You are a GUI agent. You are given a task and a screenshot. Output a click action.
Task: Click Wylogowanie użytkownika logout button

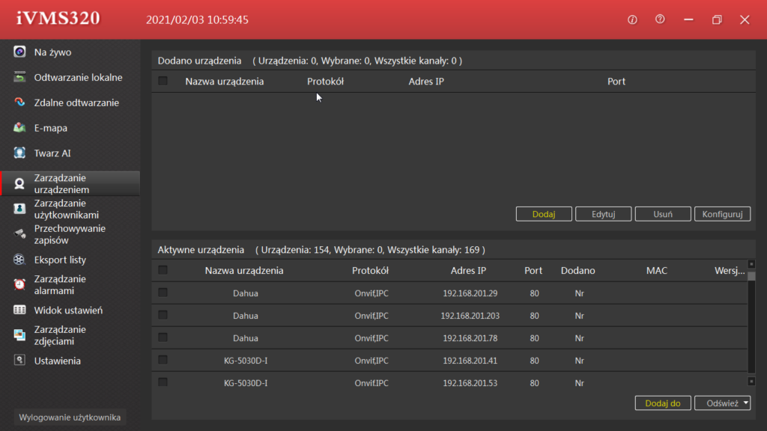click(70, 417)
